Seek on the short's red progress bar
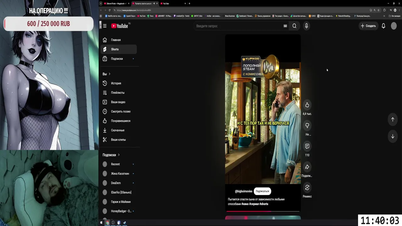 click(x=263, y=211)
